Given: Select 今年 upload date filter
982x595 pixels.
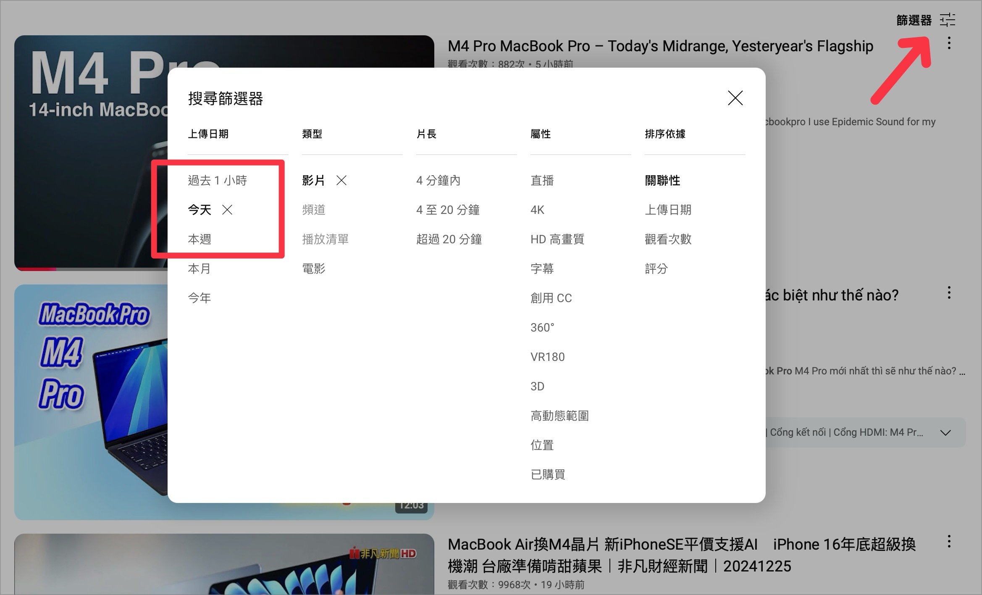Looking at the screenshot, I should pos(200,298).
